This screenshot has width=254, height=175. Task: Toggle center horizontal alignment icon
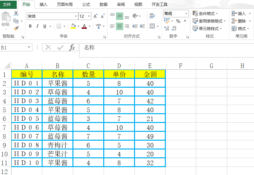click(x=120, y=26)
